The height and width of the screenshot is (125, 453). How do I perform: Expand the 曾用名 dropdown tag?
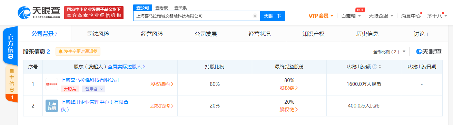point(93,89)
